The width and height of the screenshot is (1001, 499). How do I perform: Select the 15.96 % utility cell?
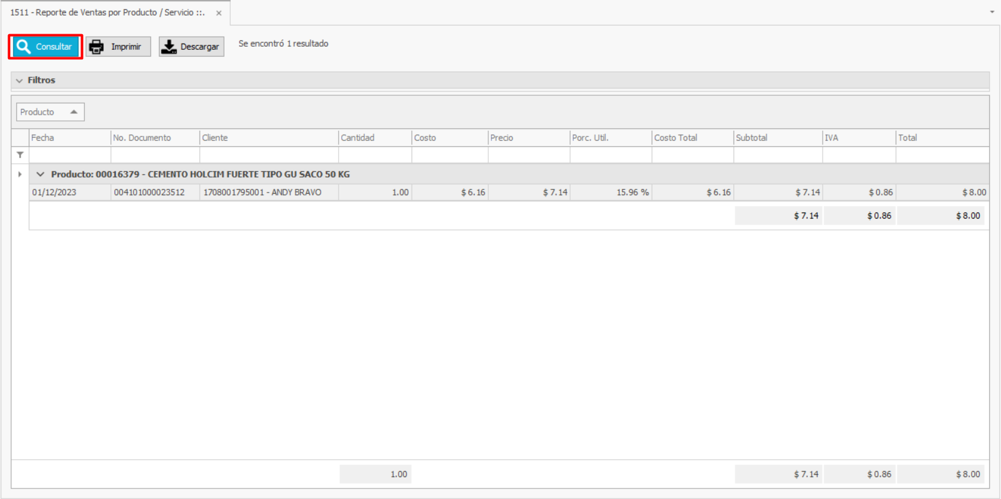pyautogui.click(x=611, y=192)
